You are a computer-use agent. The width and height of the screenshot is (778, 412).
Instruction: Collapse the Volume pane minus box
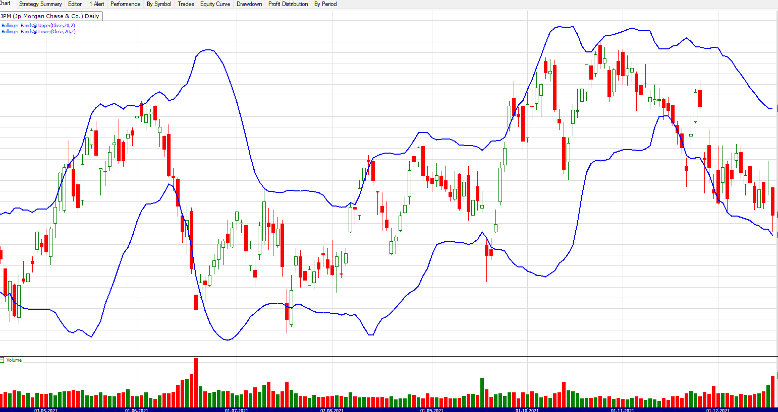(x=2, y=360)
